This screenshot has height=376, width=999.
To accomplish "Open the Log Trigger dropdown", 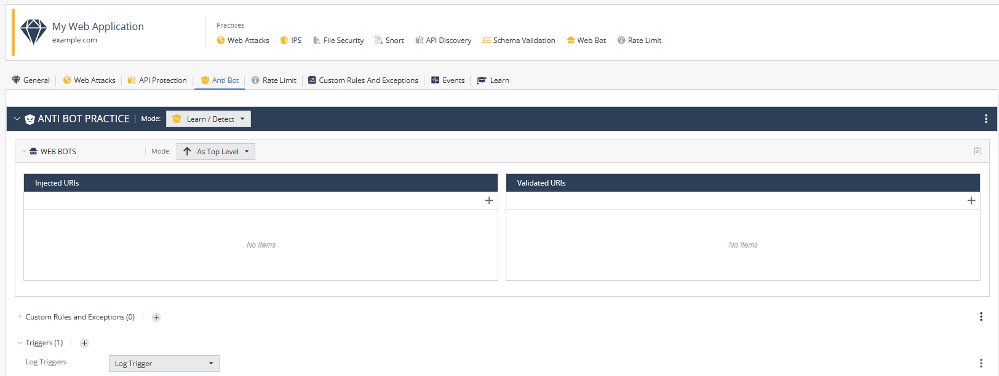I will 164,364.
